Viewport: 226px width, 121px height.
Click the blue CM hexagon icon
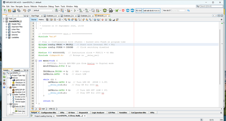128,10
